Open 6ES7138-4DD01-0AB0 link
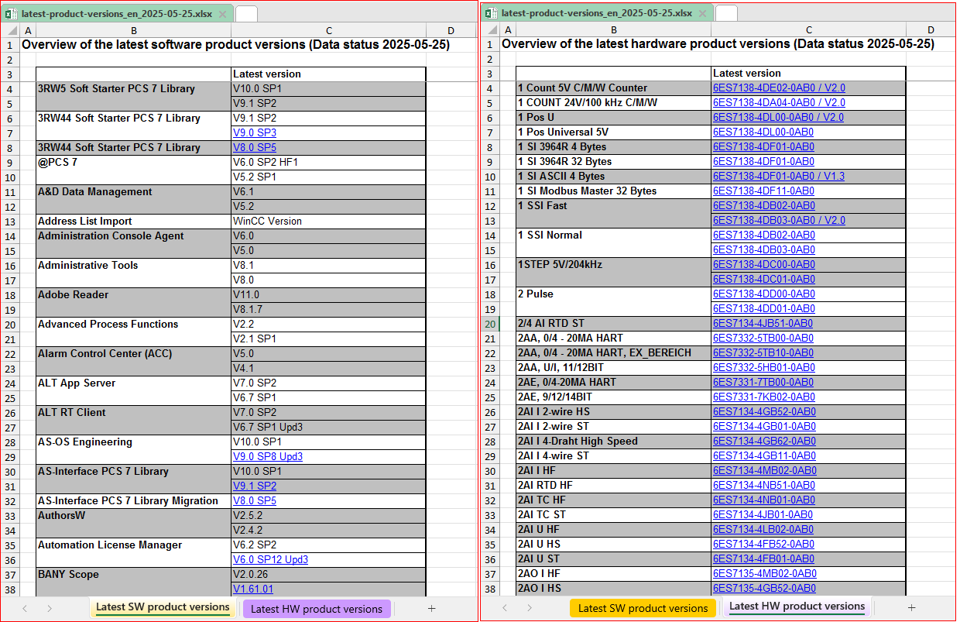Screen dimensions: 960x622 coord(763,308)
